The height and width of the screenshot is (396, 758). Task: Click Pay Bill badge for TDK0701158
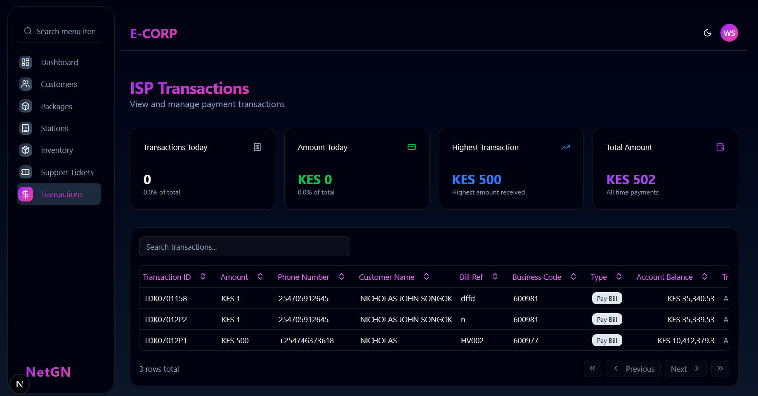point(607,298)
